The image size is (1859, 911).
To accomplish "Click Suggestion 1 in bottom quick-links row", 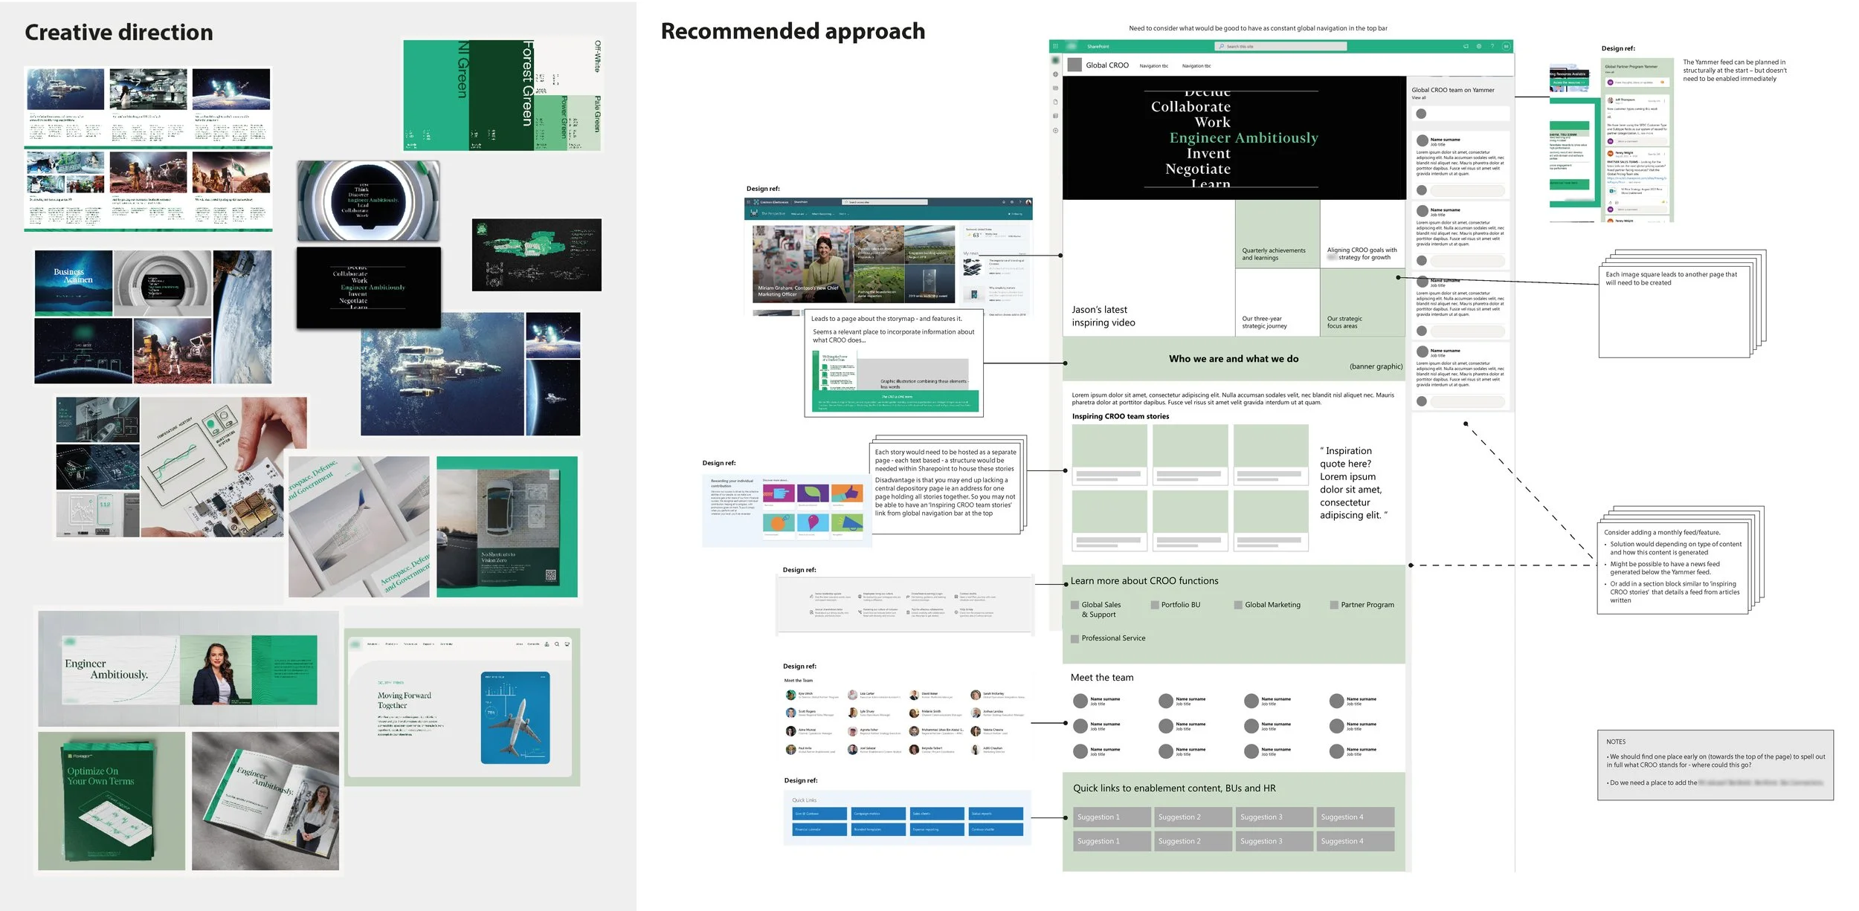I will pos(1111,841).
